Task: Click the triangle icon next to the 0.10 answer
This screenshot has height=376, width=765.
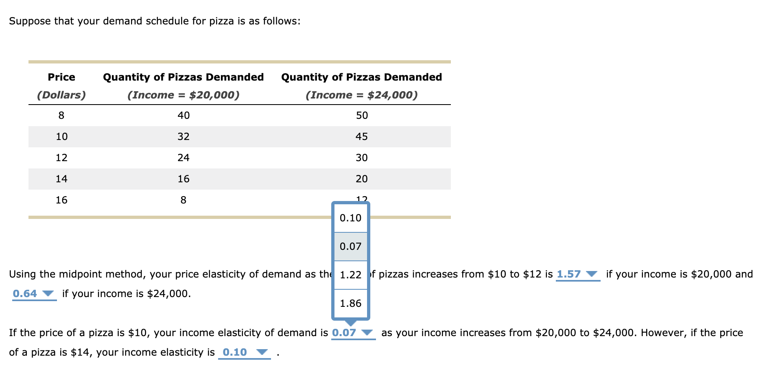Action: click(262, 353)
